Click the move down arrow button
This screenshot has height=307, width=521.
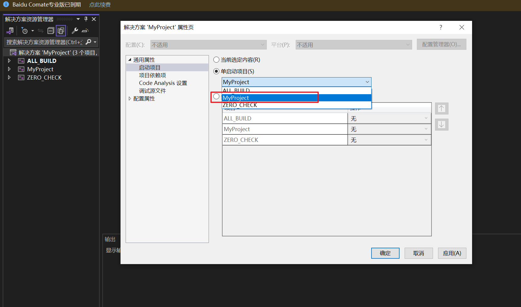click(442, 125)
